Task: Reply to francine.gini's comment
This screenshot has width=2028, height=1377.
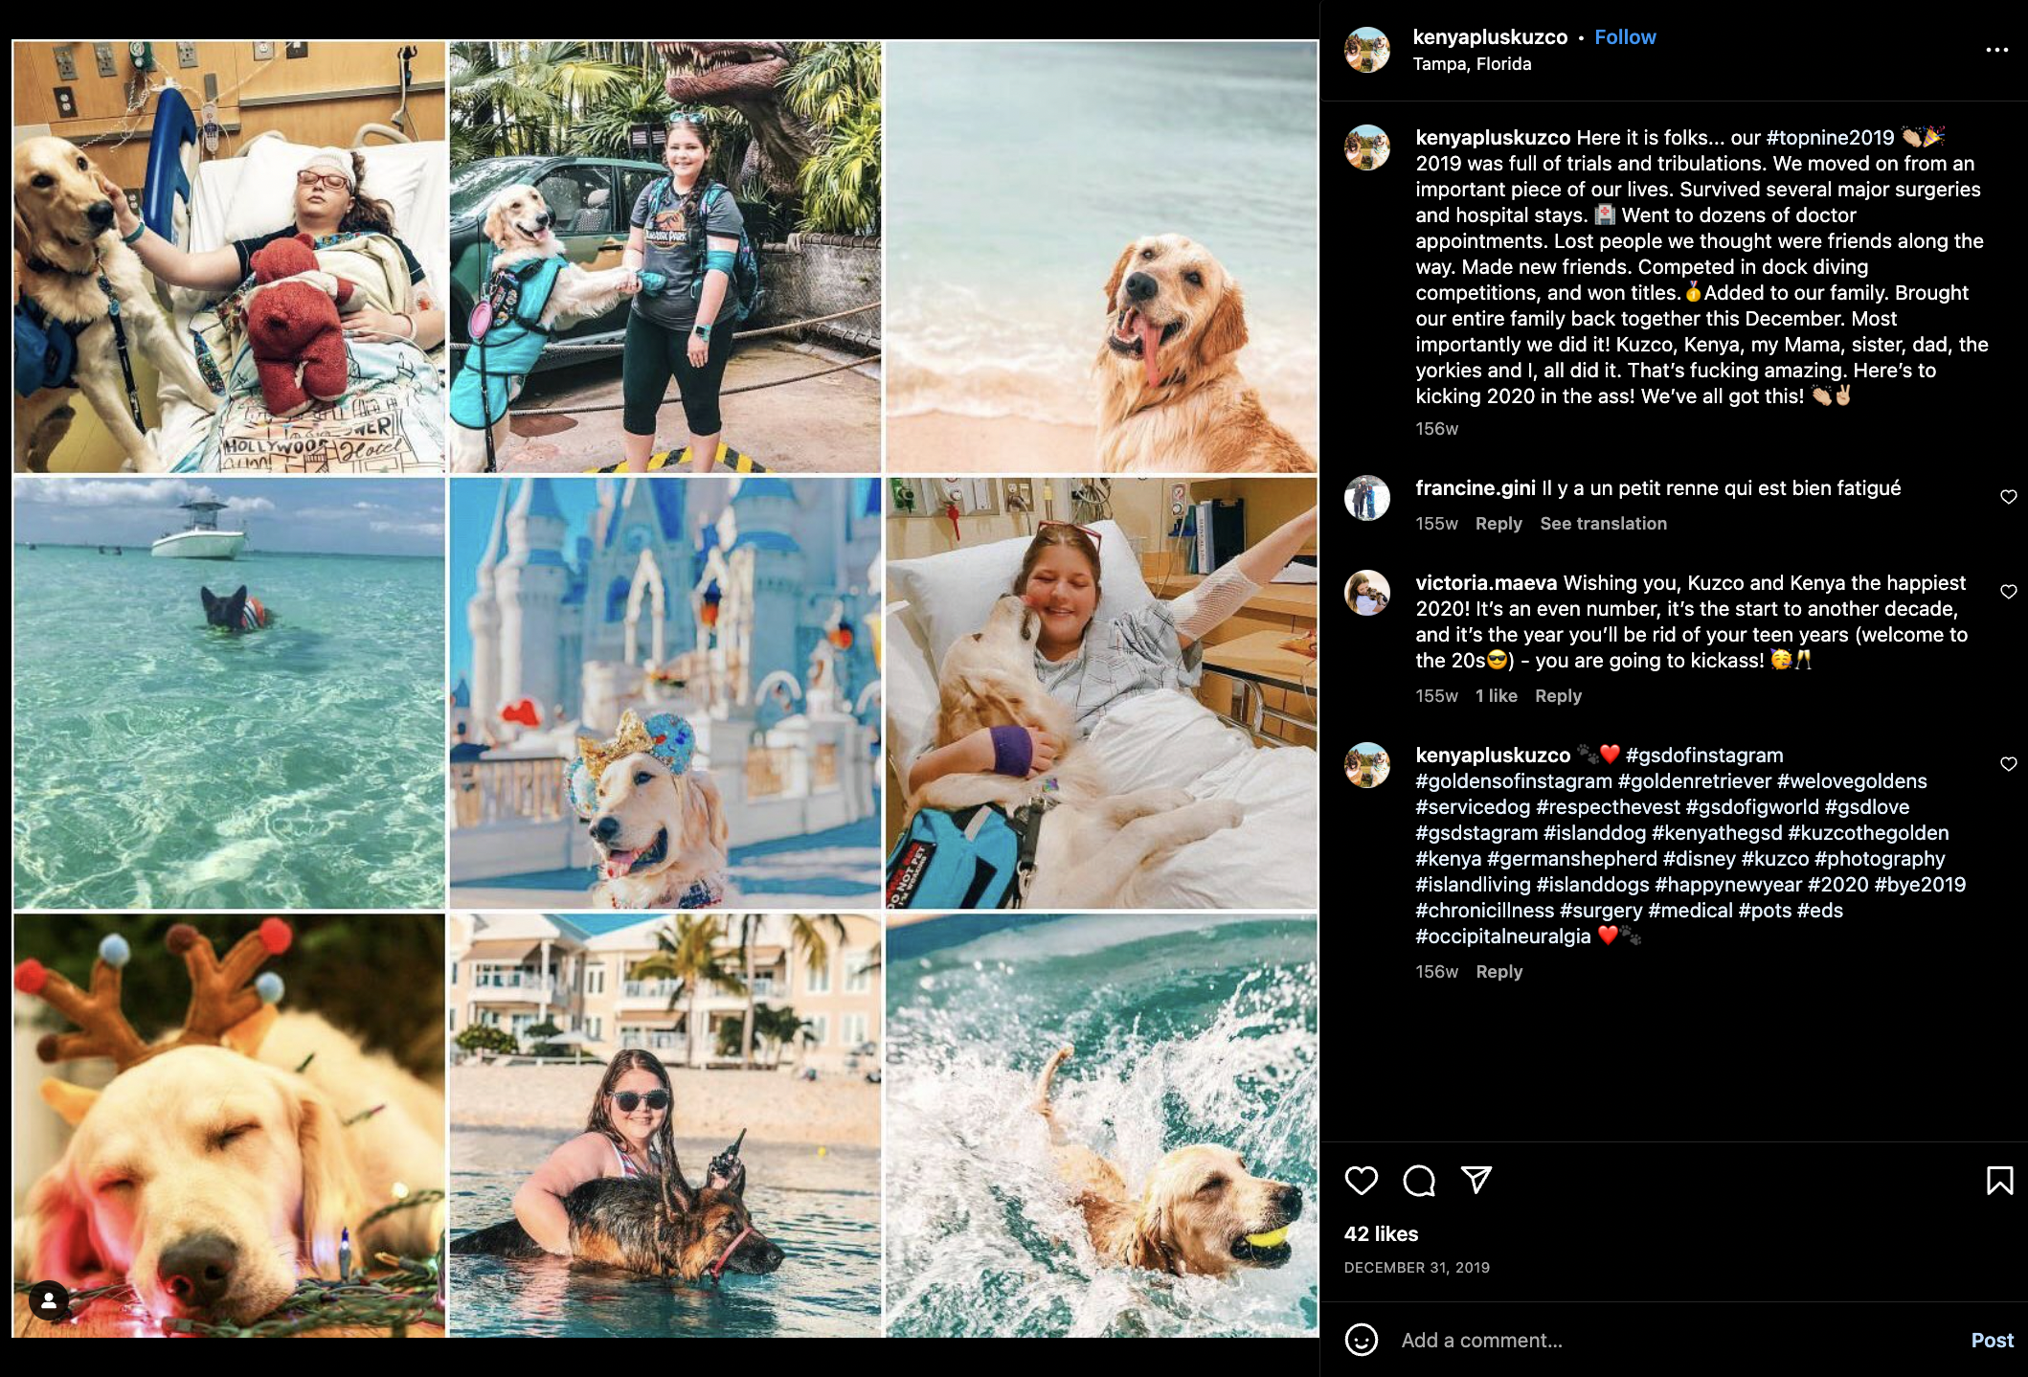Action: pyautogui.click(x=1498, y=524)
